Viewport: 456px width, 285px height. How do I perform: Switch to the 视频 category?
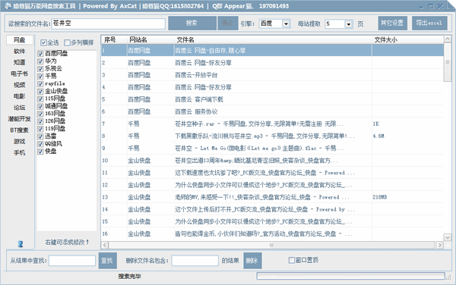tap(20, 85)
